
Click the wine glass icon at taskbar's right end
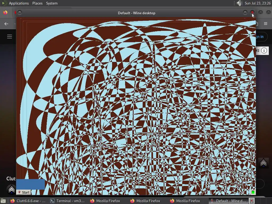[x=252, y=201]
